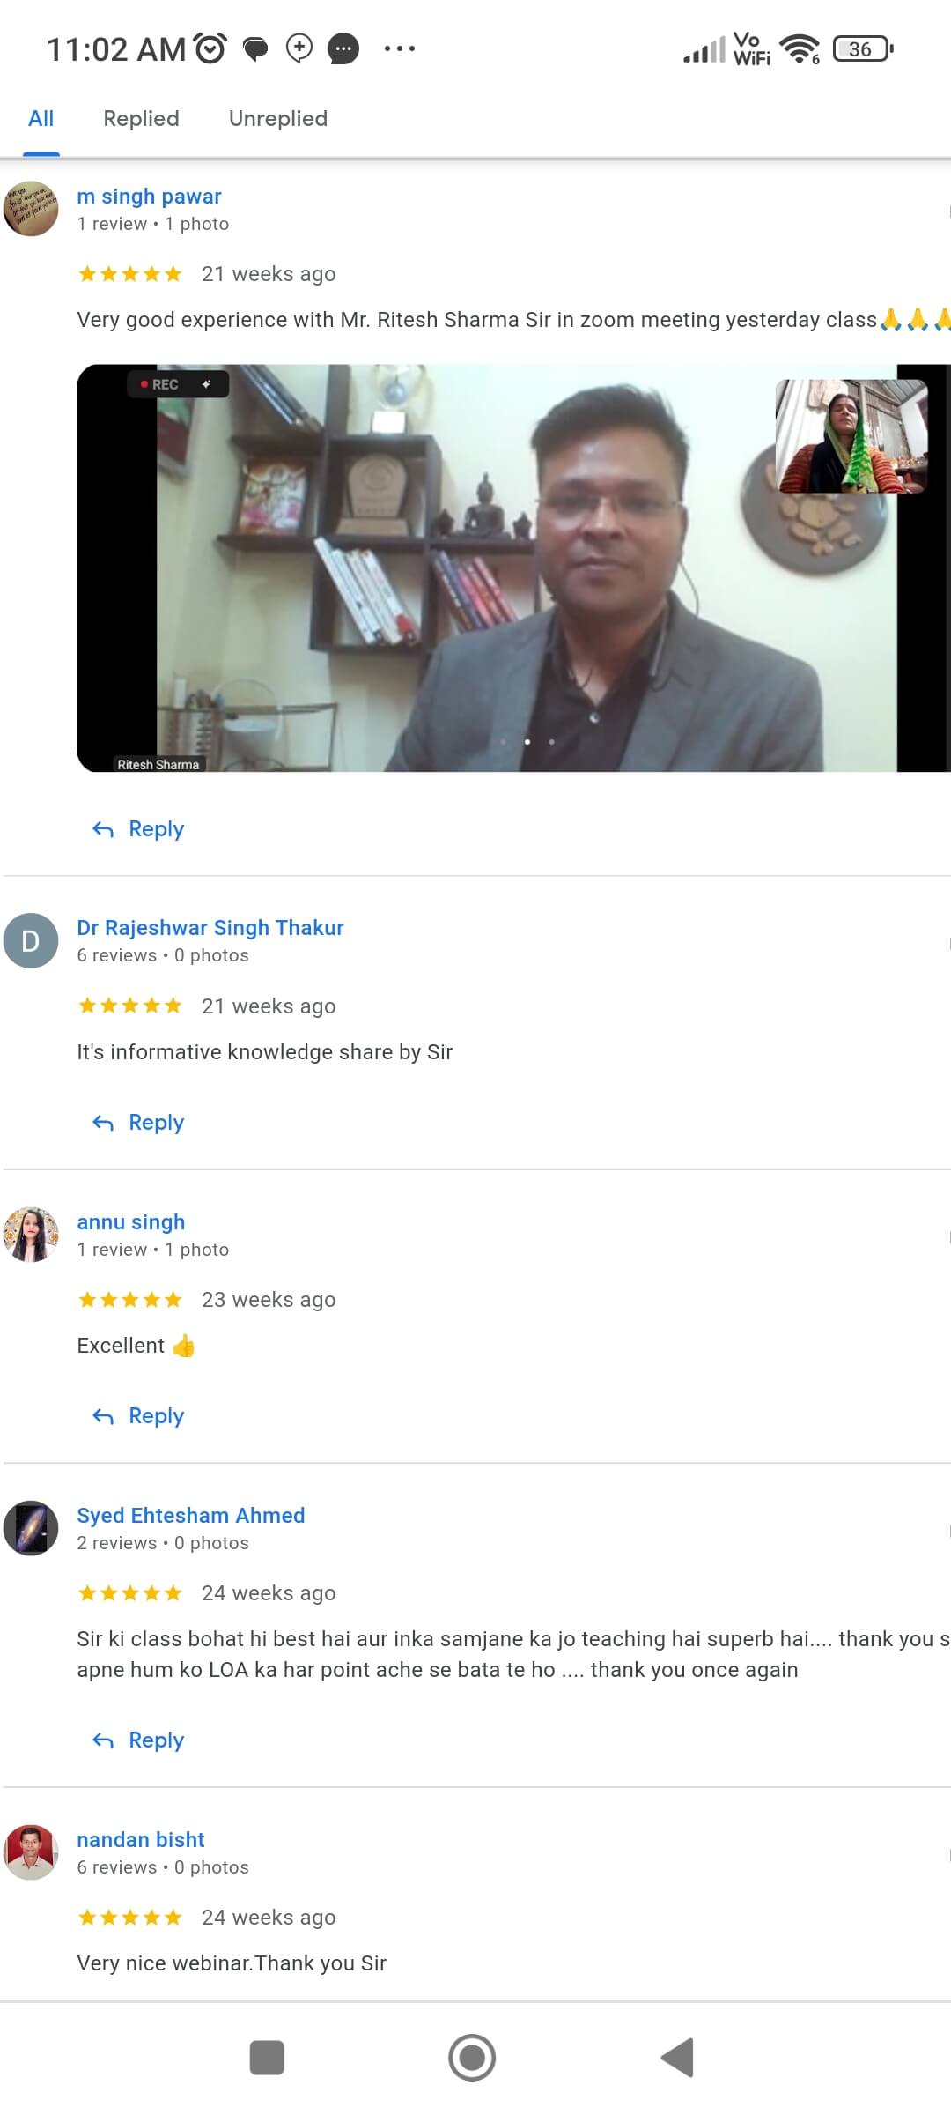
Task: Reply to annu singh's Excellent review
Action: [139, 1416]
